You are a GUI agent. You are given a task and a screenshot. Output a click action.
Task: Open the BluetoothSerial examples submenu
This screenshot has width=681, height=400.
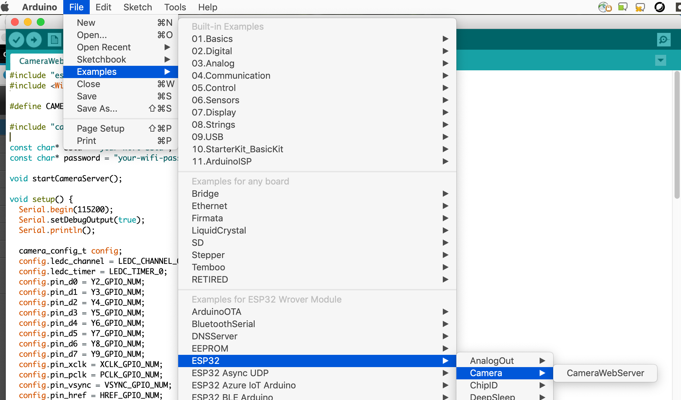[x=317, y=324]
